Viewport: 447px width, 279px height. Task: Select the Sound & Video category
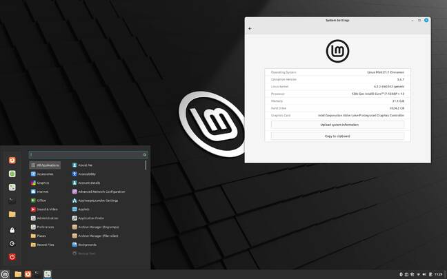(44, 209)
